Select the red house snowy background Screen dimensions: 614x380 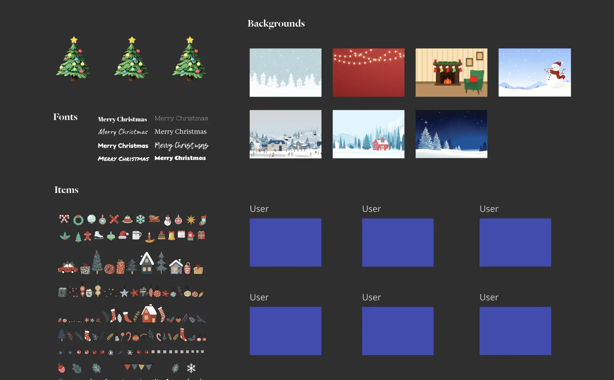(x=369, y=134)
